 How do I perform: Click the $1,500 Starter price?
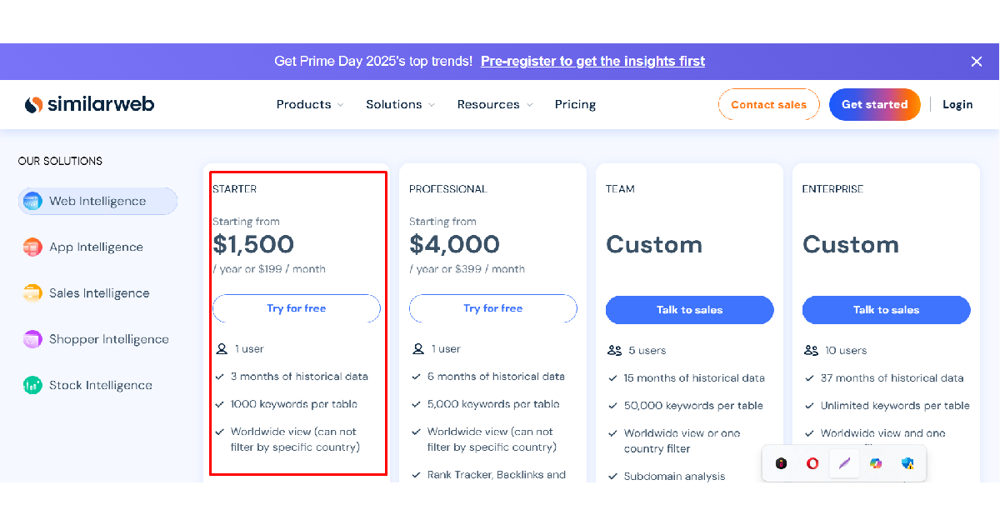[253, 244]
